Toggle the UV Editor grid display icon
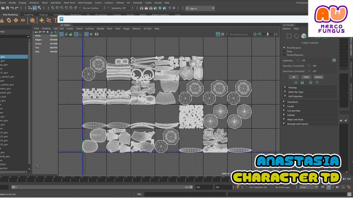This screenshot has width=353, height=198. [86, 34]
